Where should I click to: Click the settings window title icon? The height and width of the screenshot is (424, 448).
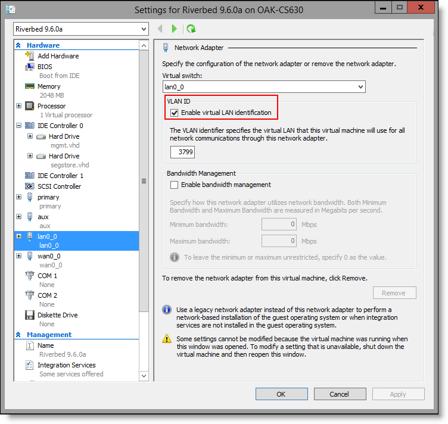[11, 10]
